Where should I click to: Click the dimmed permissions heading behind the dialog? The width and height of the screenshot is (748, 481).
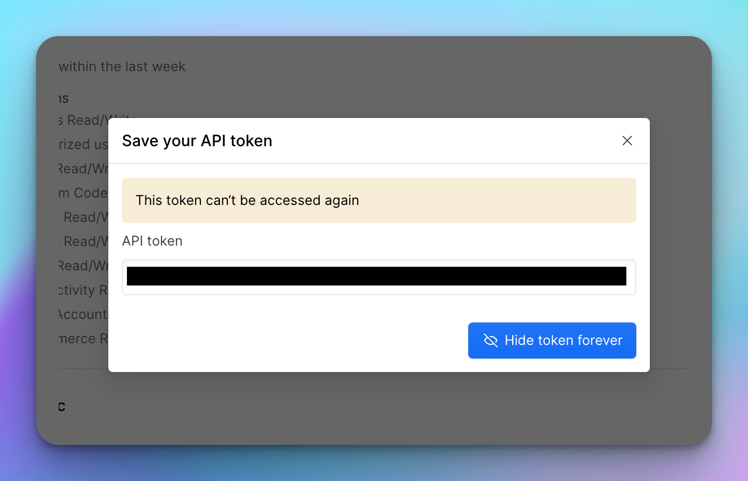(x=64, y=98)
